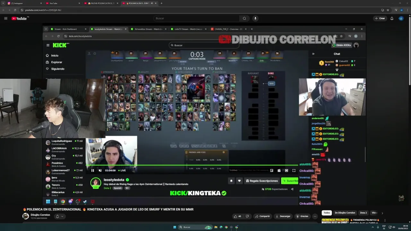Click the Kick stream notification bell
The image size is (411, 231).
click(x=231, y=181)
